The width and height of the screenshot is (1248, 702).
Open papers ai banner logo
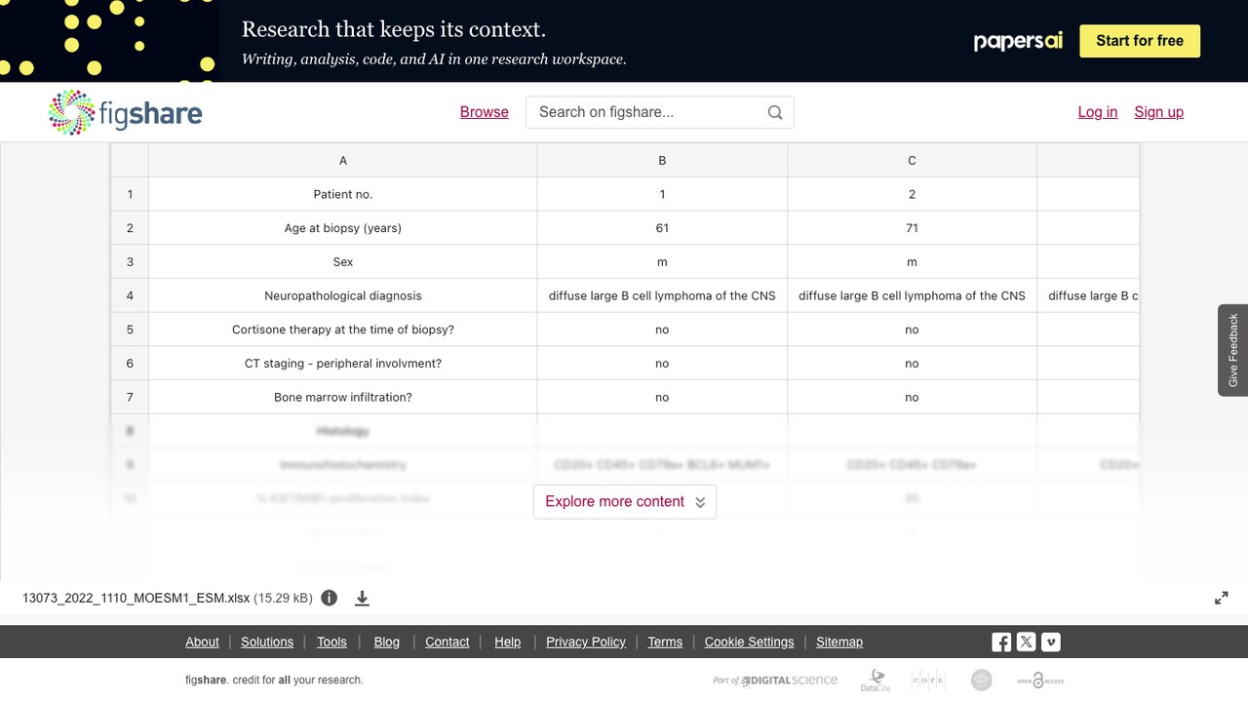[x=1018, y=41]
